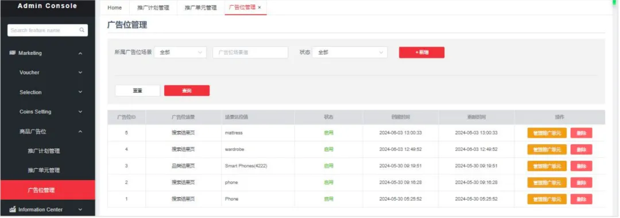Click the 品类结果页 cell
This screenshot has height=218, width=620.
click(x=183, y=166)
